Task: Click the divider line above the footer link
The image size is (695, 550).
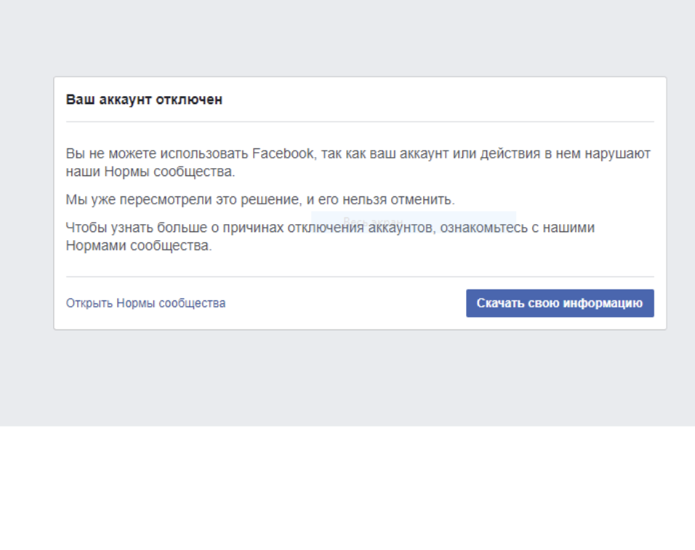Action: (x=360, y=276)
